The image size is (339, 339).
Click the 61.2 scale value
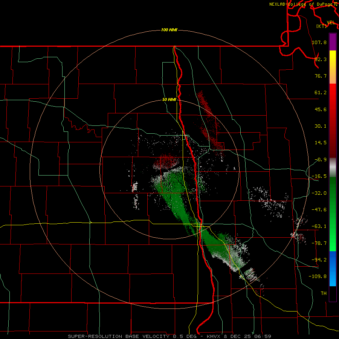321,93
